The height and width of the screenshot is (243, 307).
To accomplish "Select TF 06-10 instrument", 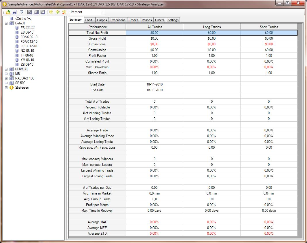I will pos(27,55).
